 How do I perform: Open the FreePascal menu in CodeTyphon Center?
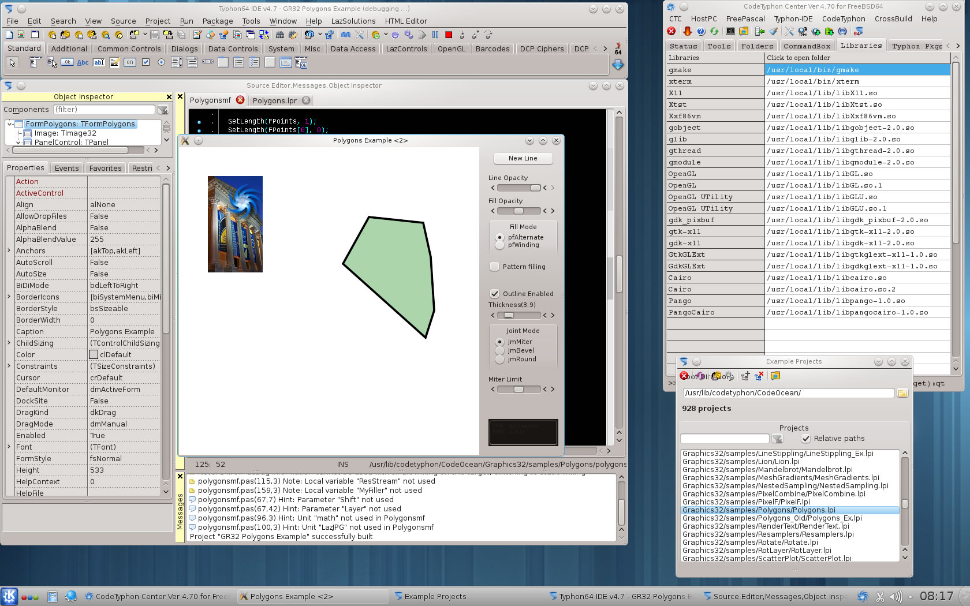click(745, 18)
